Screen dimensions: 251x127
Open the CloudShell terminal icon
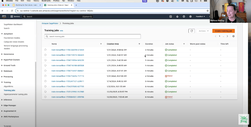pos(171,16)
